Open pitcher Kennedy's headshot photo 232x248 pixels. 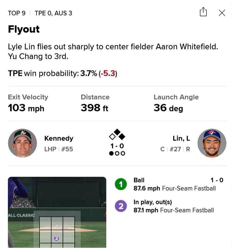(x=22, y=143)
